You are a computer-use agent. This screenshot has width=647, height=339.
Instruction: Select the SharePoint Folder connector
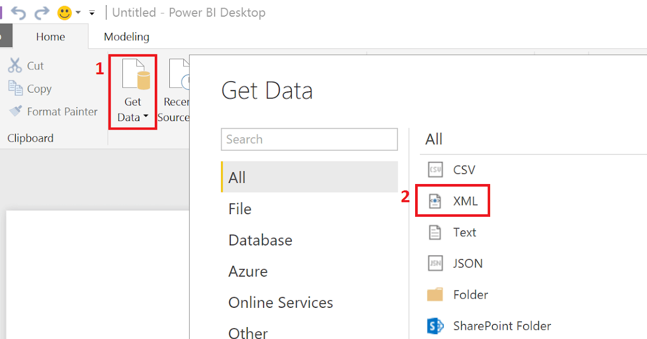502,326
